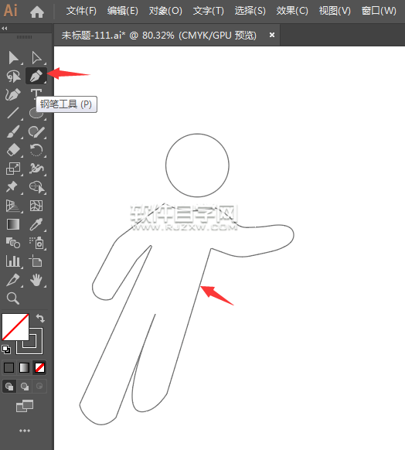Swap fill and stroke colors

[x=40, y=318]
